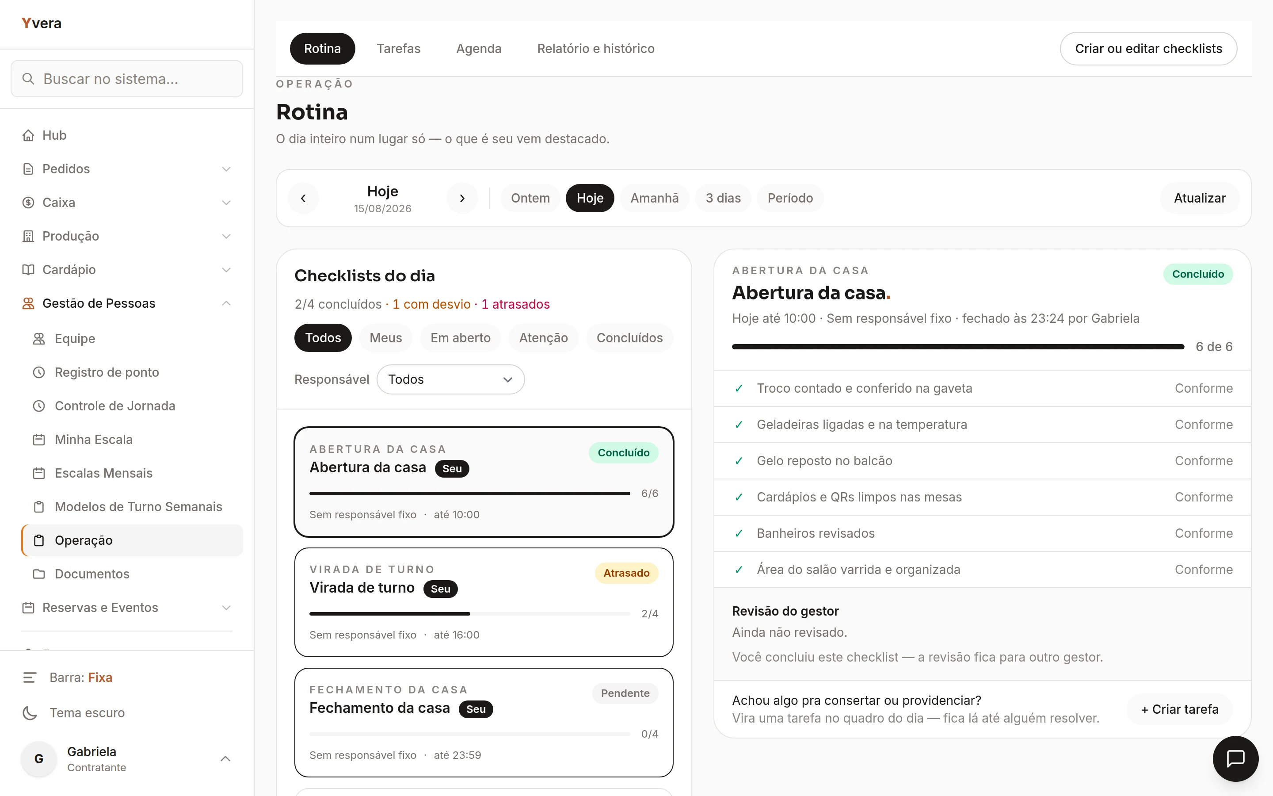Click the Virada de turno 2/4 progress bar

coord(469,614)
